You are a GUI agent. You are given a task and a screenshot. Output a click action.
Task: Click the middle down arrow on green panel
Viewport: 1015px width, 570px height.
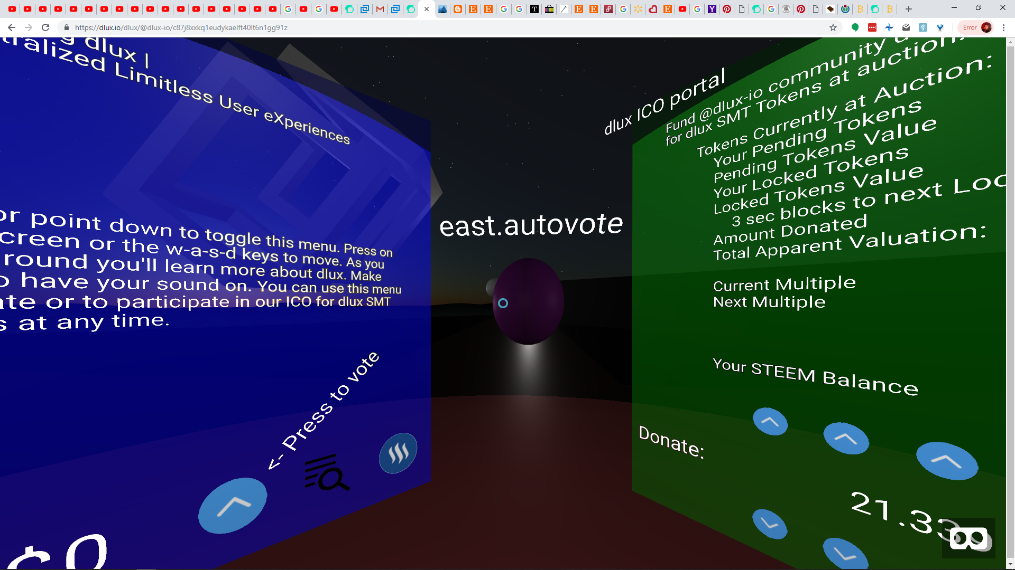(x=845, y=554)
